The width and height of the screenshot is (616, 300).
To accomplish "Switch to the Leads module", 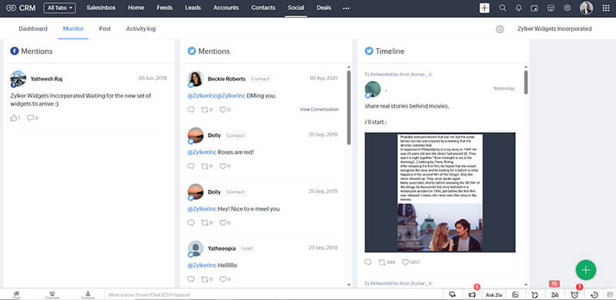I will 193,8.
